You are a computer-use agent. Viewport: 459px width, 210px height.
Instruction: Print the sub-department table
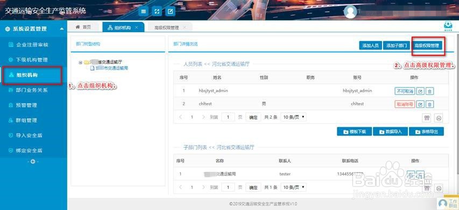pos(439,189)
